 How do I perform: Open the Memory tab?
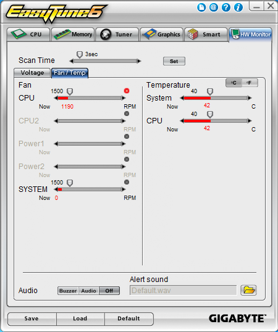tap(73, 35)
